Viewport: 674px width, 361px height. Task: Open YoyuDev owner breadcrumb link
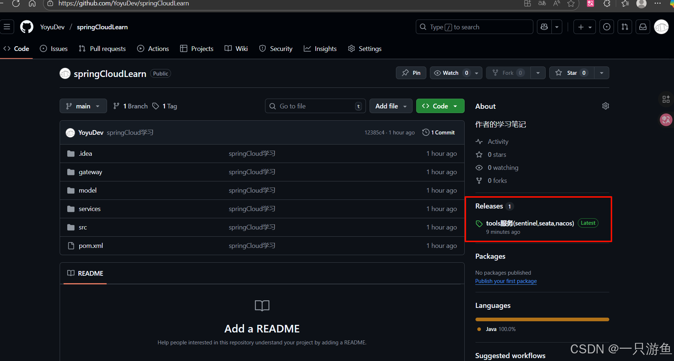coord(52,27)
